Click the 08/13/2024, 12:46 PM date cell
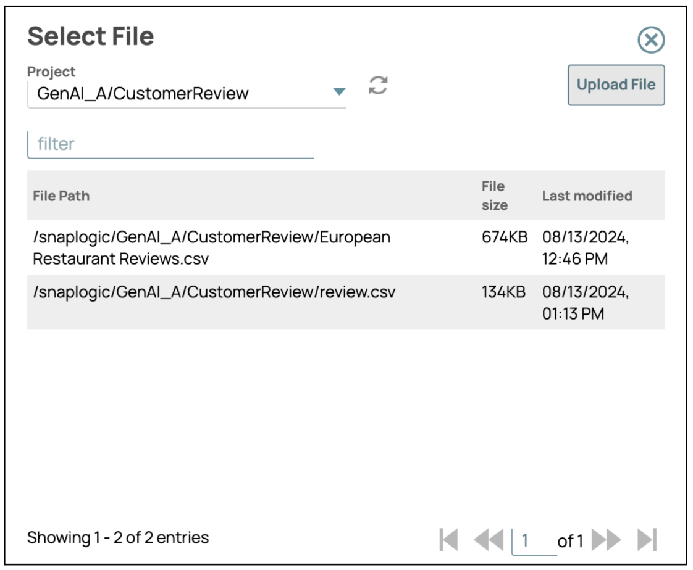Image resolution: width=693 pixels, height=570 pixels. (x=585, y=248)
